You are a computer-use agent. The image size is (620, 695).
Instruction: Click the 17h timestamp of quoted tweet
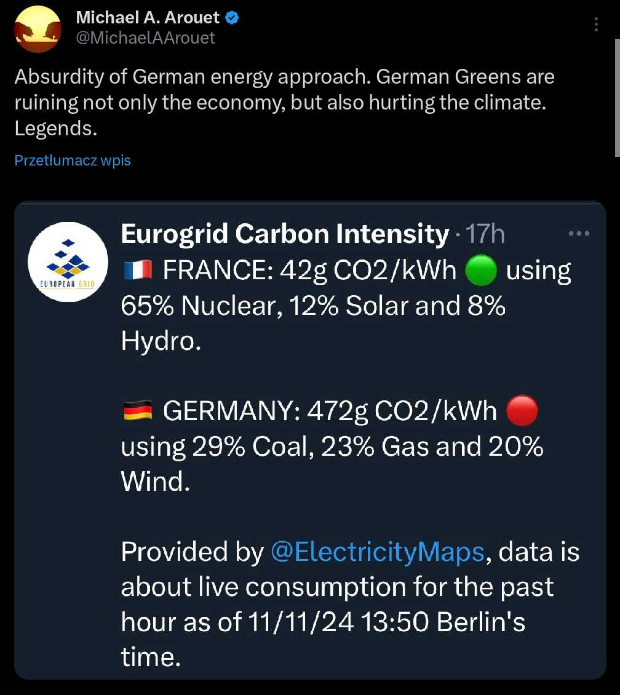tap(485, 234)
